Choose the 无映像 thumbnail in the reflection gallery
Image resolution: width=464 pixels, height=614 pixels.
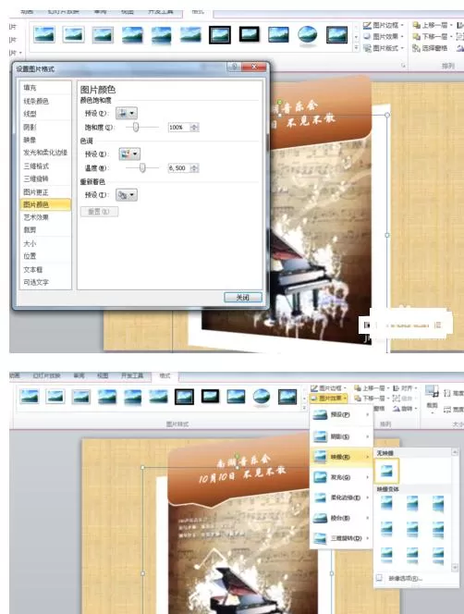pos(386,471)
